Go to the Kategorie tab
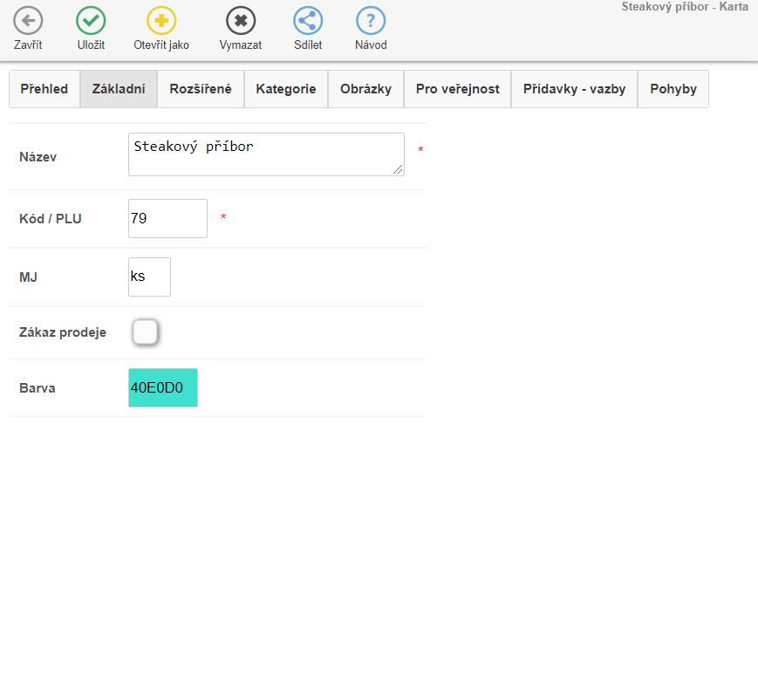The width and height of the screenshot is (758, 684). (286, 89)
